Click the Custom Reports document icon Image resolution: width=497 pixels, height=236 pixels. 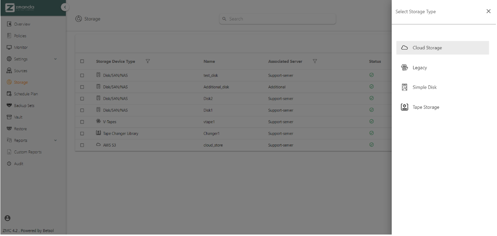[x=9, y=152]
